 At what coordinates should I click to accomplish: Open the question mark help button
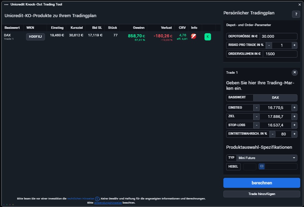pyautogui.click(x=296, y=14)
